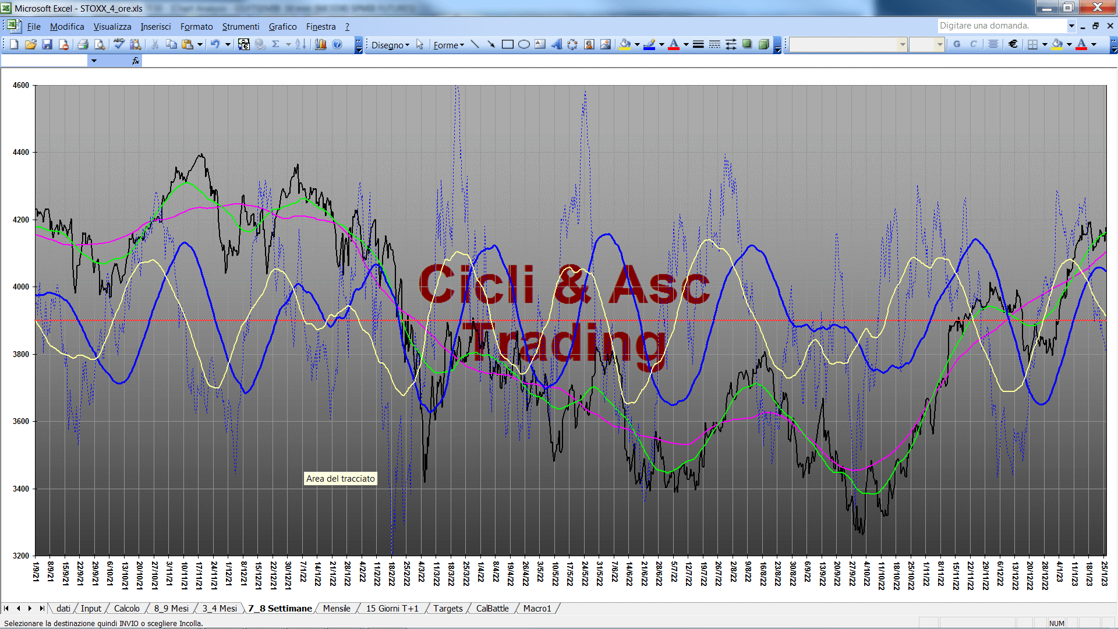Select the Rectangle drawing tool

click(508, 44)
